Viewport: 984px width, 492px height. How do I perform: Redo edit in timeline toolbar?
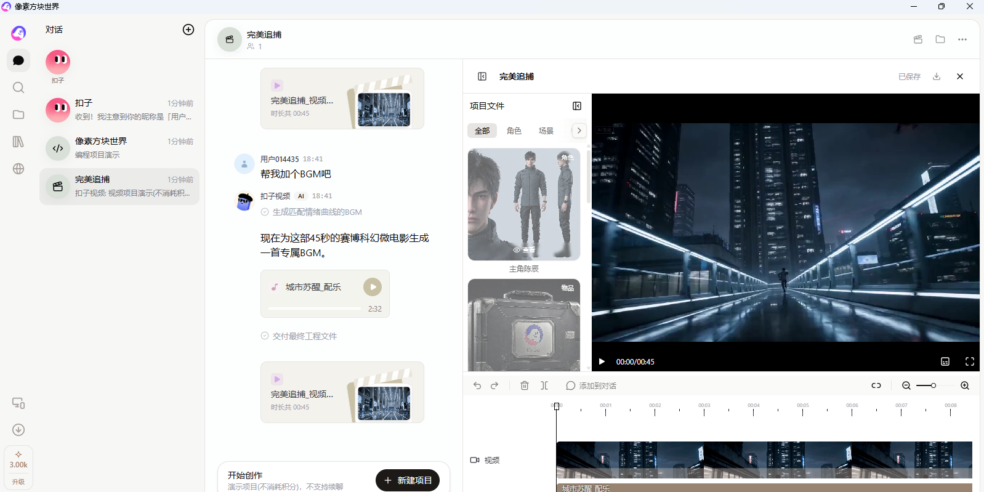click(494, 385)
